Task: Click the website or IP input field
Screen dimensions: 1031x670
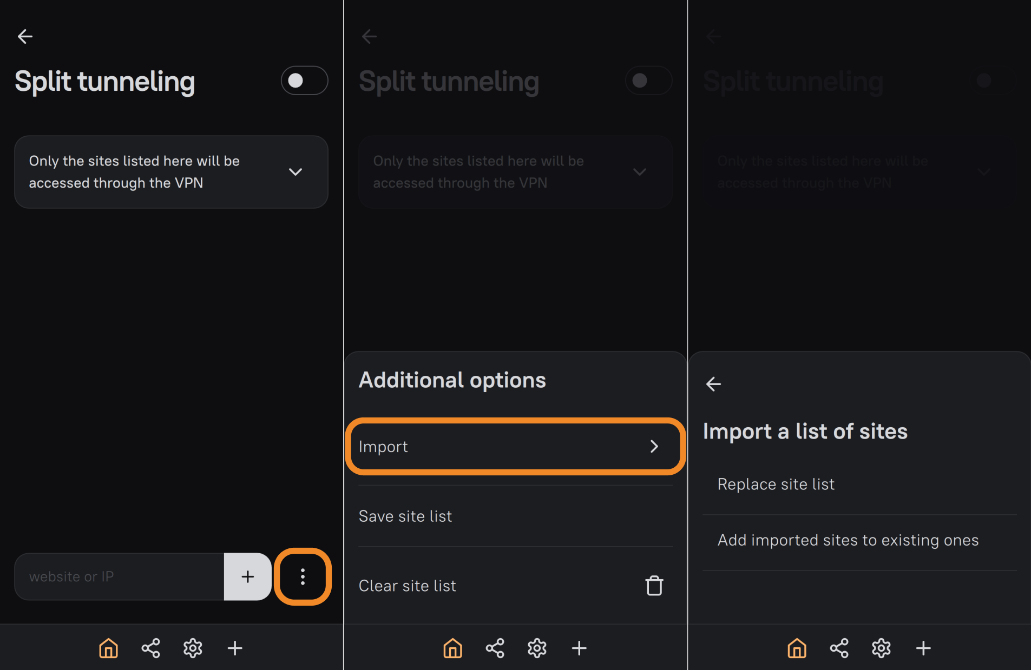Action: click(x=119, y=576)
